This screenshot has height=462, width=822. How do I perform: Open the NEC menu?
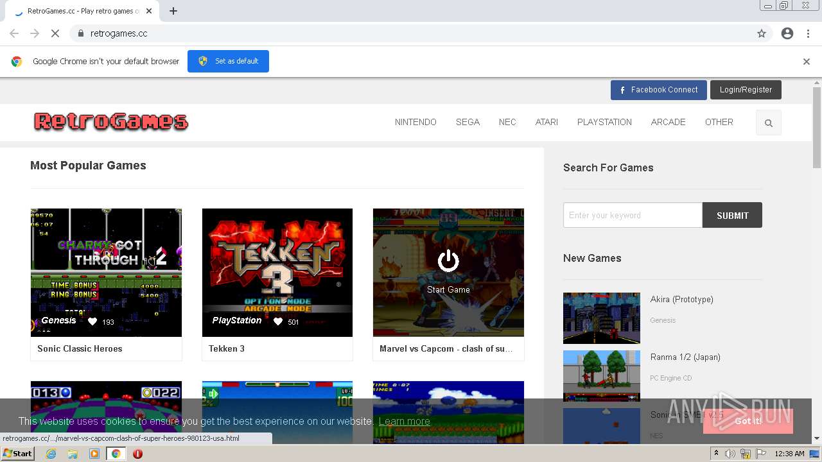click(x=507, y=122)
